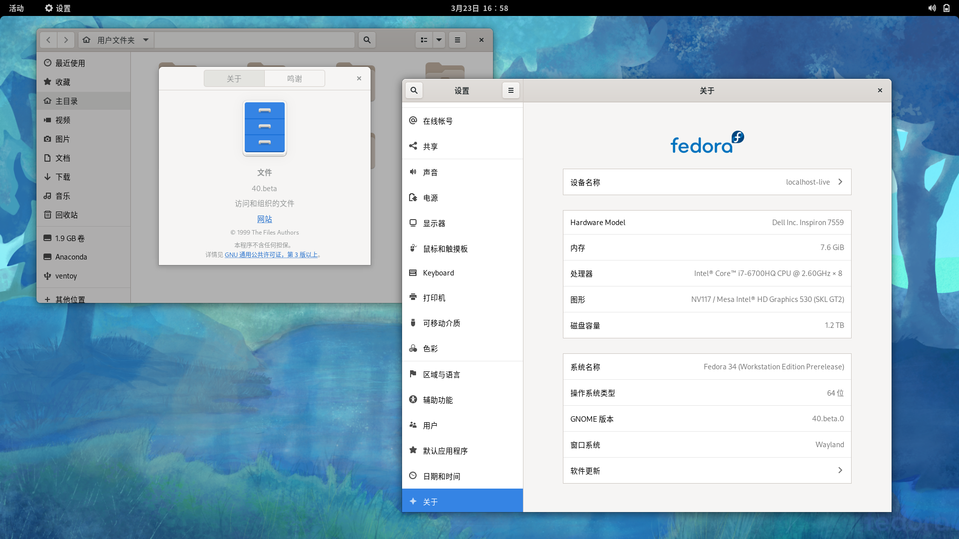Expand the view options dropdown arrow
Image resolution: width=959 pixels, height=539 pixels.
coord(439,40)
